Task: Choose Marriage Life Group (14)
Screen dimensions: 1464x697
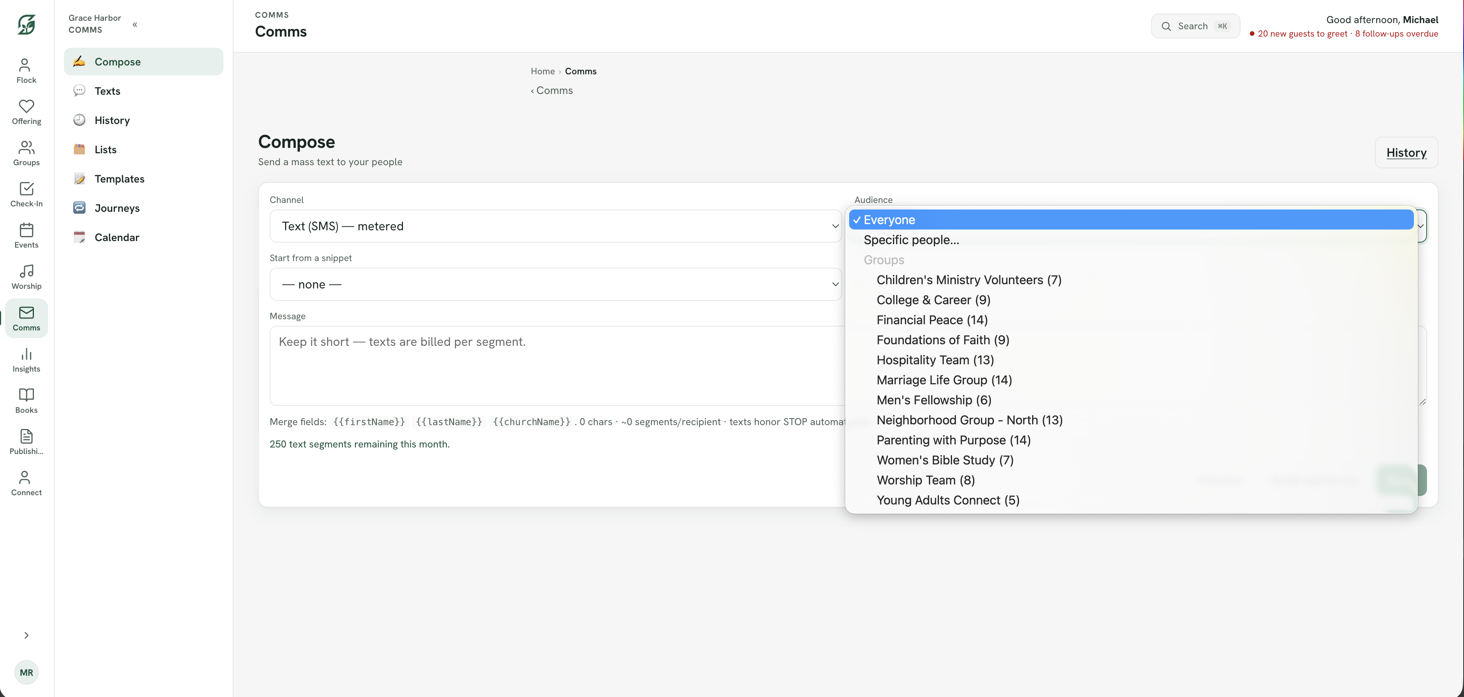Action: click(1131, 380)
